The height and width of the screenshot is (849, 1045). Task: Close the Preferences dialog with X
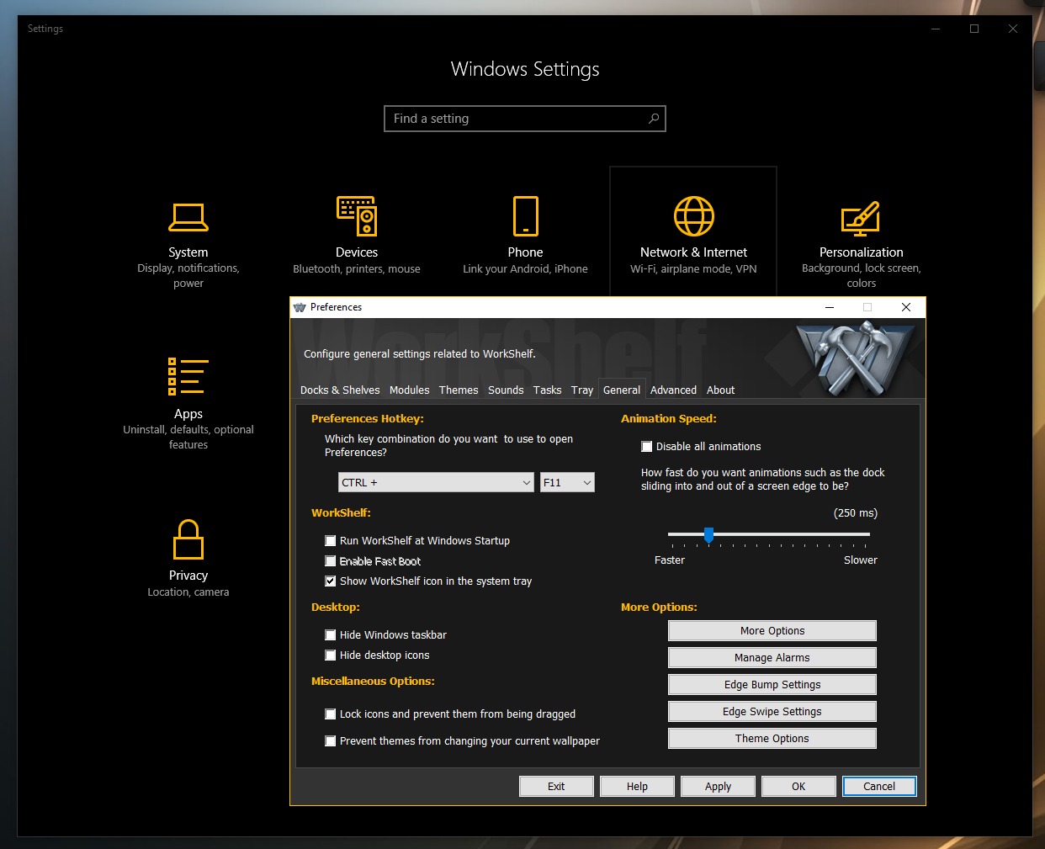(906, 307)
